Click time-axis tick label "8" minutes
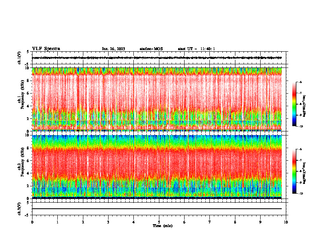The height and width of the screenshot is (249, 322). click(235, 222)
